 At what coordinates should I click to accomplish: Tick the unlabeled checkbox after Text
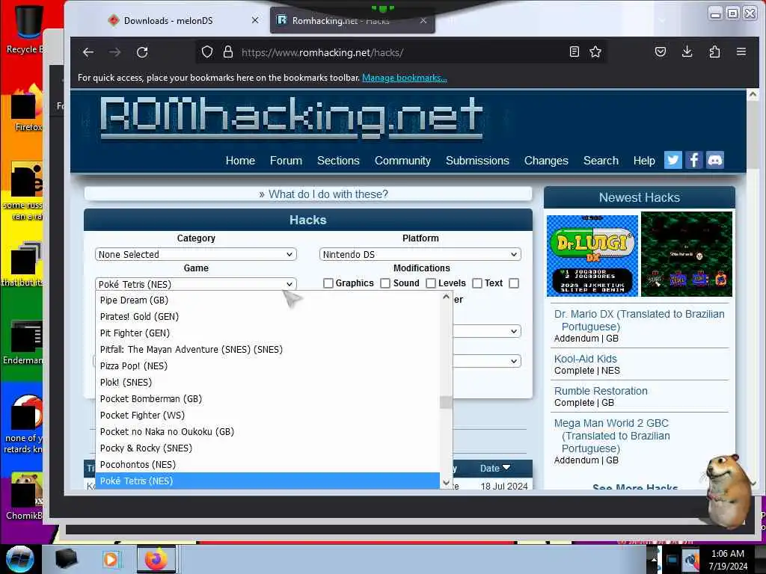coord(513,283)
